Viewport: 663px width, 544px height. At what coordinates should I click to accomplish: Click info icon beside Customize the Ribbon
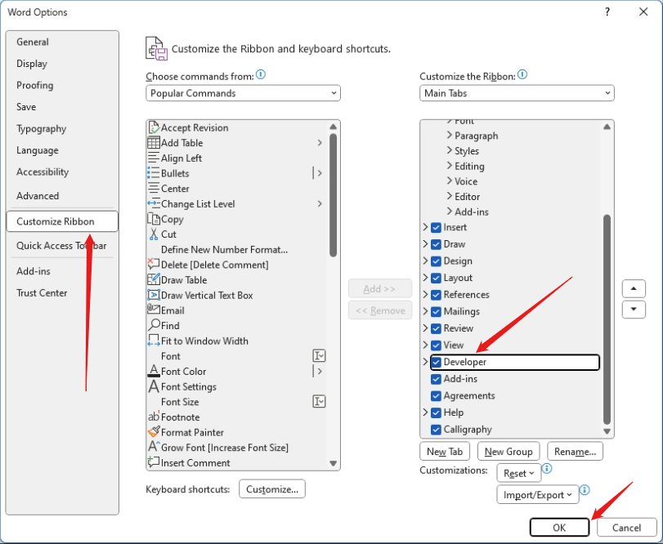[x=522, y=75]
